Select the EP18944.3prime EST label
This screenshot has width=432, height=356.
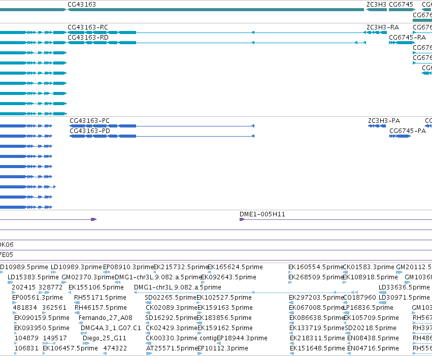(242, 338)
